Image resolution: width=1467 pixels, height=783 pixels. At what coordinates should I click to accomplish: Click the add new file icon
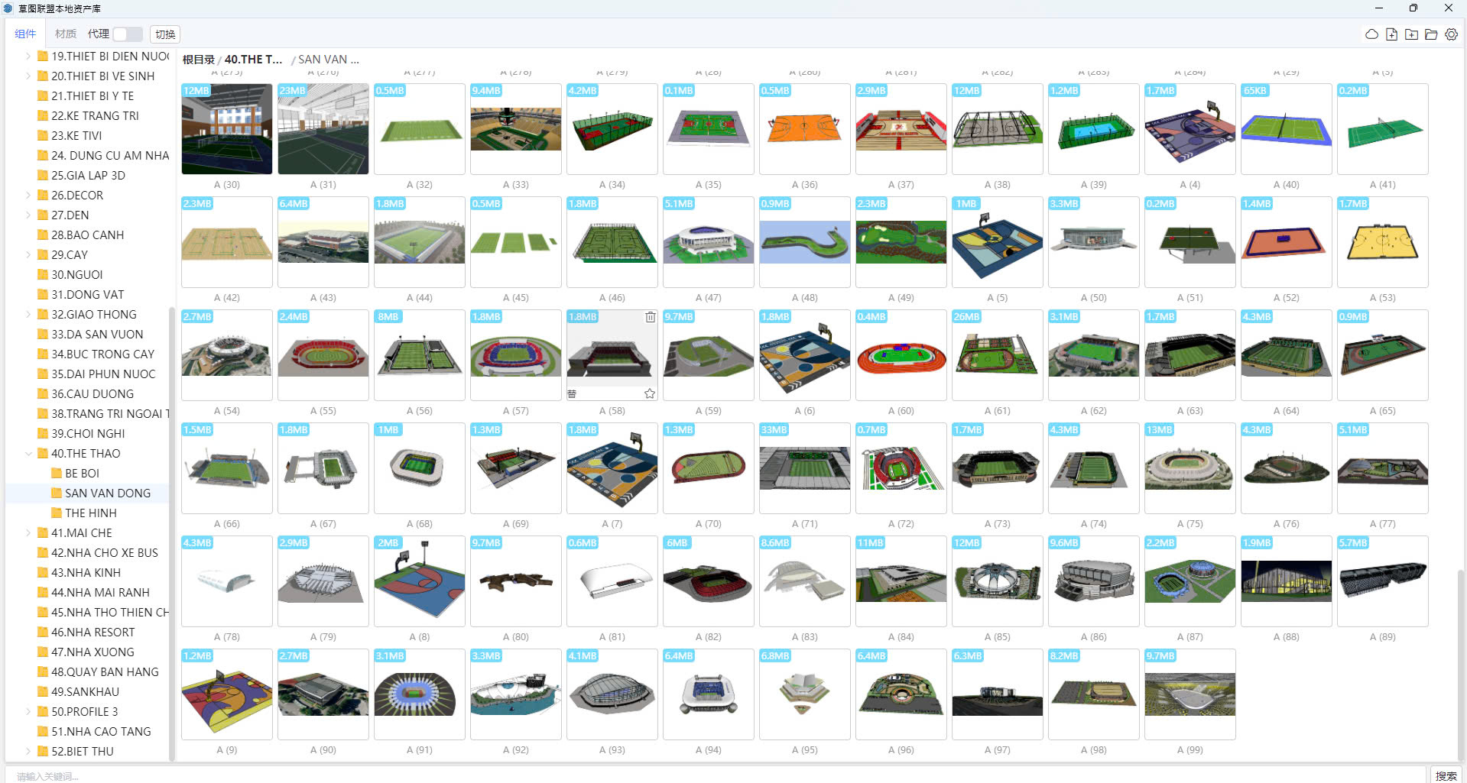1391,34
